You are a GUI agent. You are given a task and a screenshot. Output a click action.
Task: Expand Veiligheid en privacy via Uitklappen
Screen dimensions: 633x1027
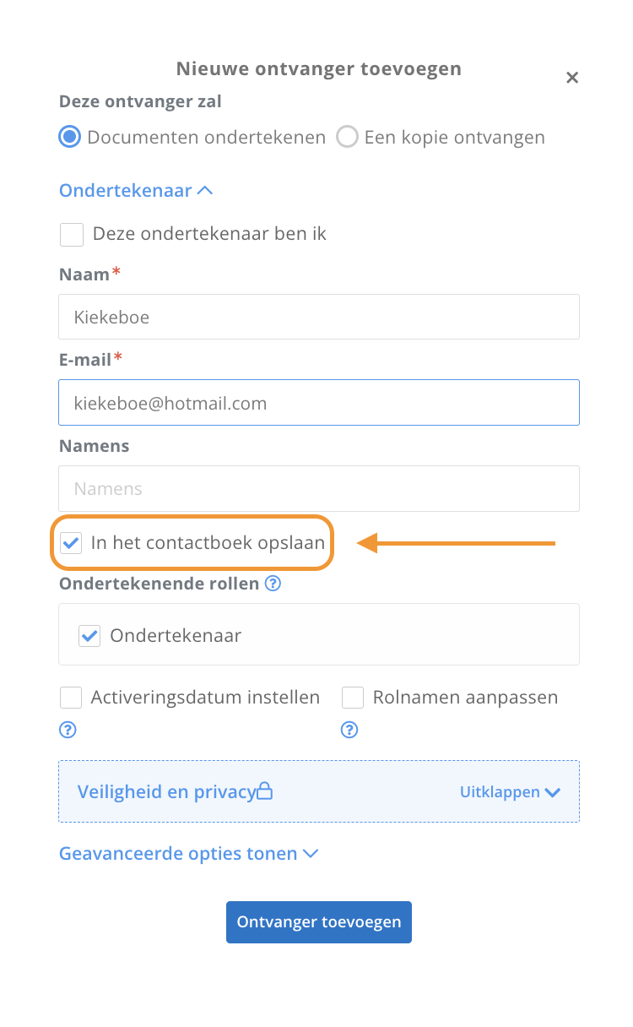click(x=511, y=791)
